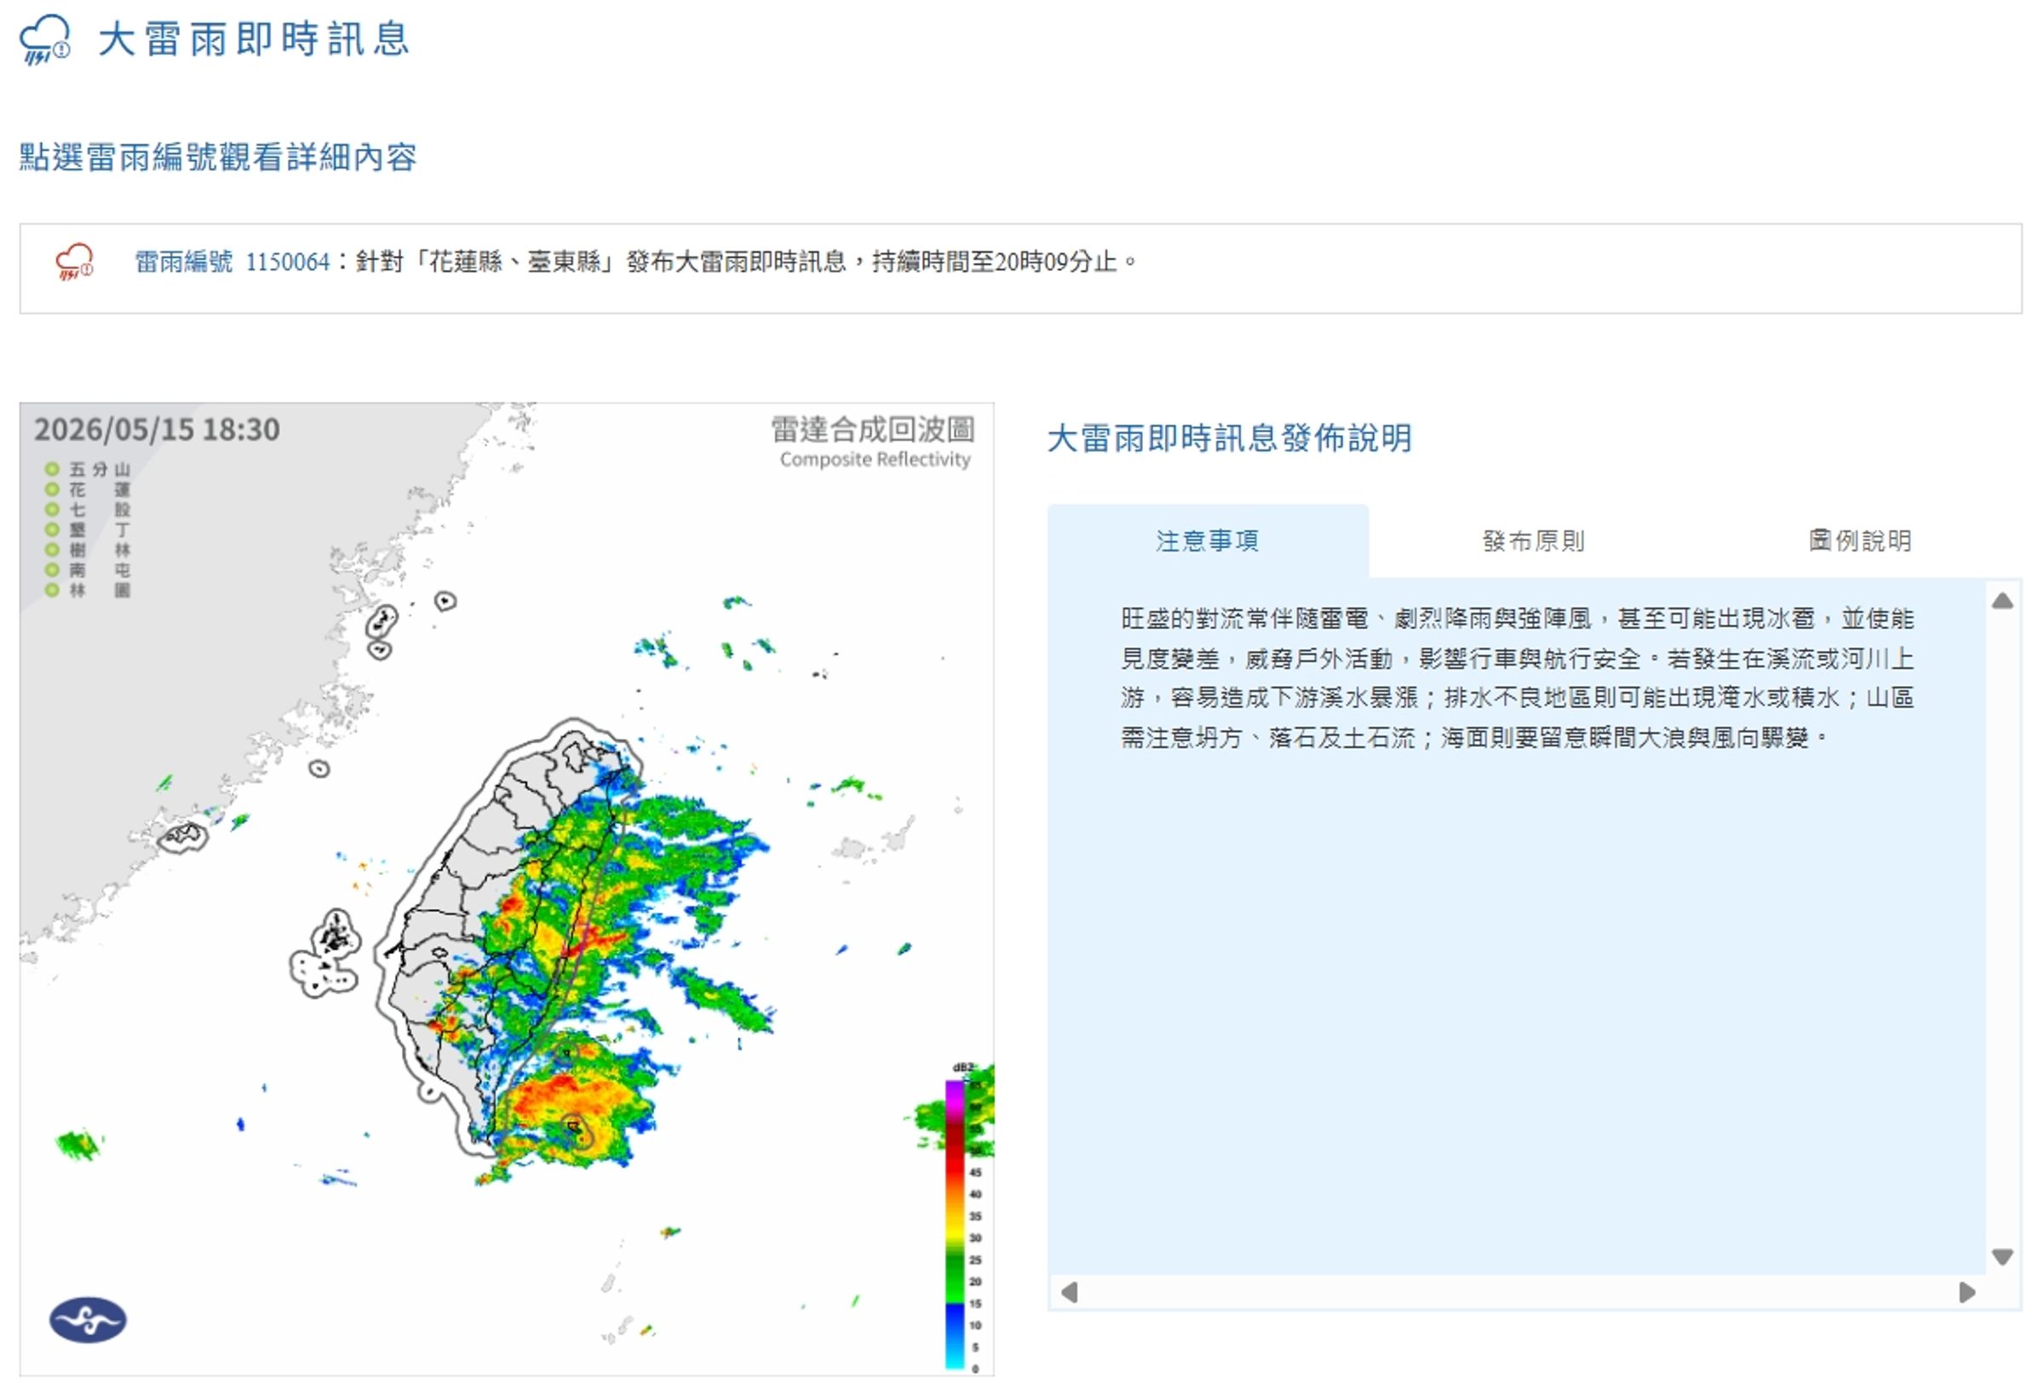This screenshot has height=1389, width=2044.
Task: Click the radar timestamp 2026/05/15 18:30
Action: click(x=158, y=430)
